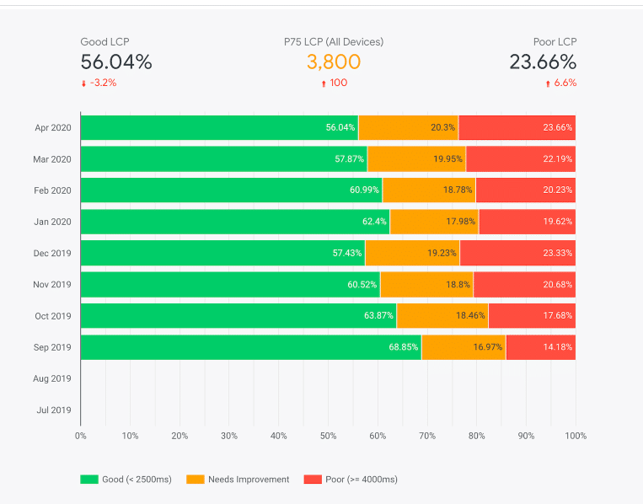Toggle the "Good (< 2500ms)" legend label
The image size is (643, 504).
point(137,480)
